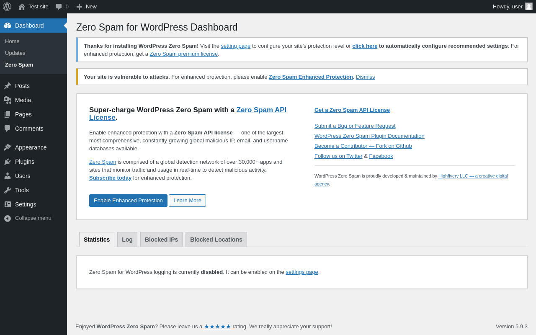The width and height of the screenshot is (536, 335).
Task: Switch to the Log tab
Action: (x=127, y=240)
